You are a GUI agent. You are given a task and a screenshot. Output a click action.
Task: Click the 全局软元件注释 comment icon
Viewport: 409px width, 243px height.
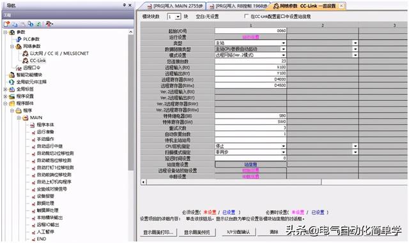tap(12, 82)
